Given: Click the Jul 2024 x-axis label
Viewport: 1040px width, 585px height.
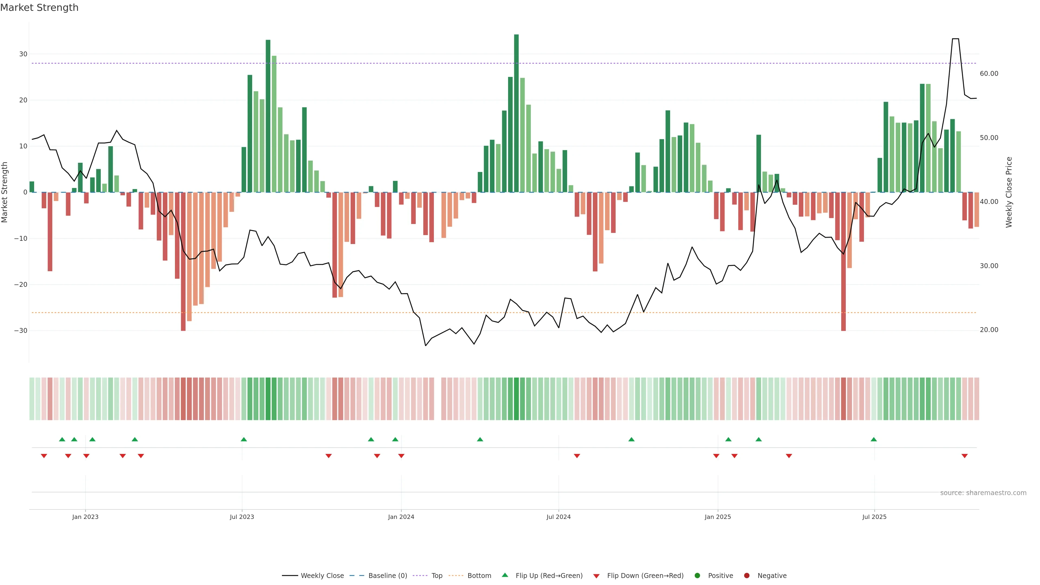Looking at the screenshot, I should [x=558, y=517].
